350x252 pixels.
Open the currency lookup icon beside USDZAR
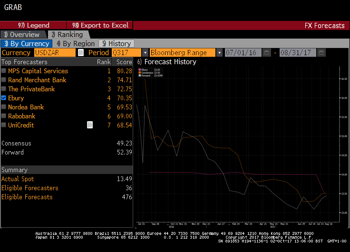81,53
